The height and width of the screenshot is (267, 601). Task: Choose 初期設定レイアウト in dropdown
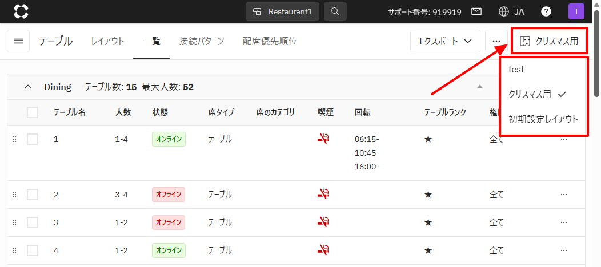pos(543,119)
